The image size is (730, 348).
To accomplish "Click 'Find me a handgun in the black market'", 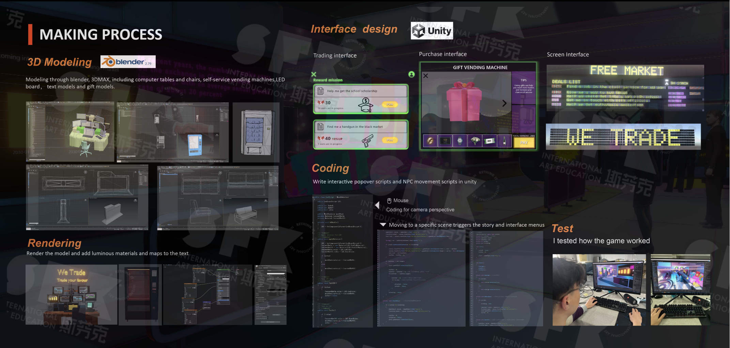I will [355, 127].
